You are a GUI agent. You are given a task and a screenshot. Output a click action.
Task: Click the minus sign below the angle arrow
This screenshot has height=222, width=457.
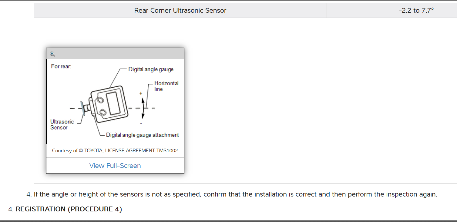coord(141,123)
